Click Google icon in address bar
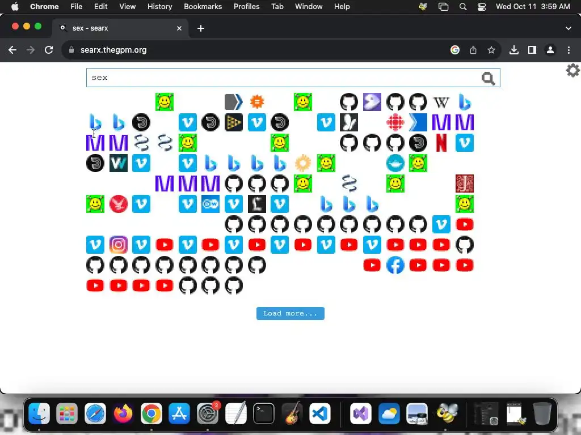This screenshot has height=435, width=581. click(455, 50)
